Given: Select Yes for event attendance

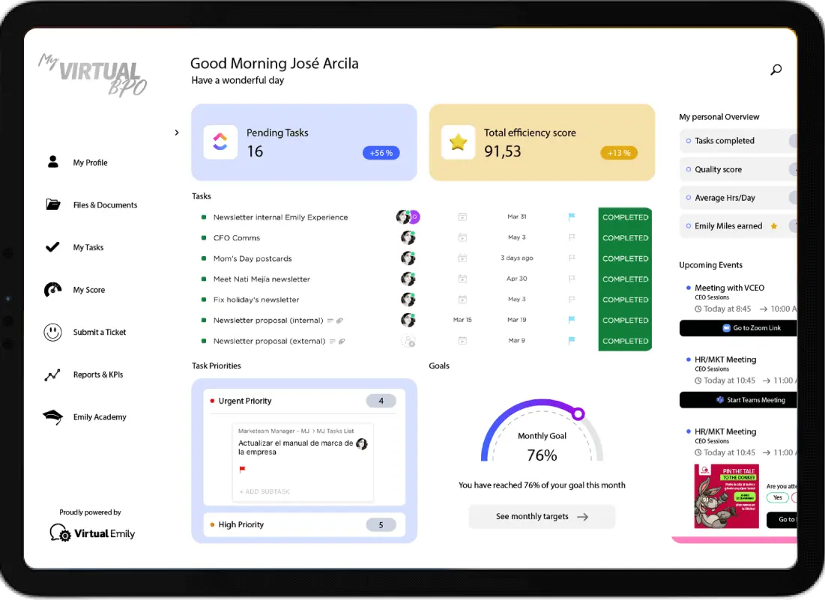Looking at the screenshot, I should click(777, 497).
